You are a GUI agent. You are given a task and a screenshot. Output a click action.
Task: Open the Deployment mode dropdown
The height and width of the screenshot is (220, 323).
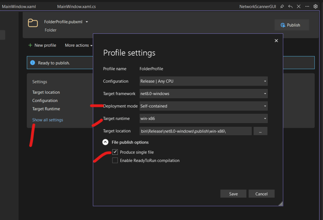[203, 106]
